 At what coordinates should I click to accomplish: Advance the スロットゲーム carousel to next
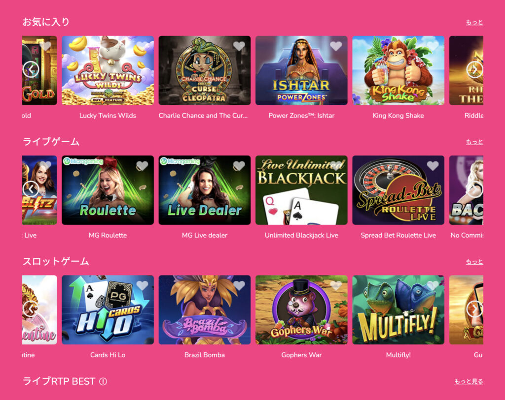tap(475, 309)
